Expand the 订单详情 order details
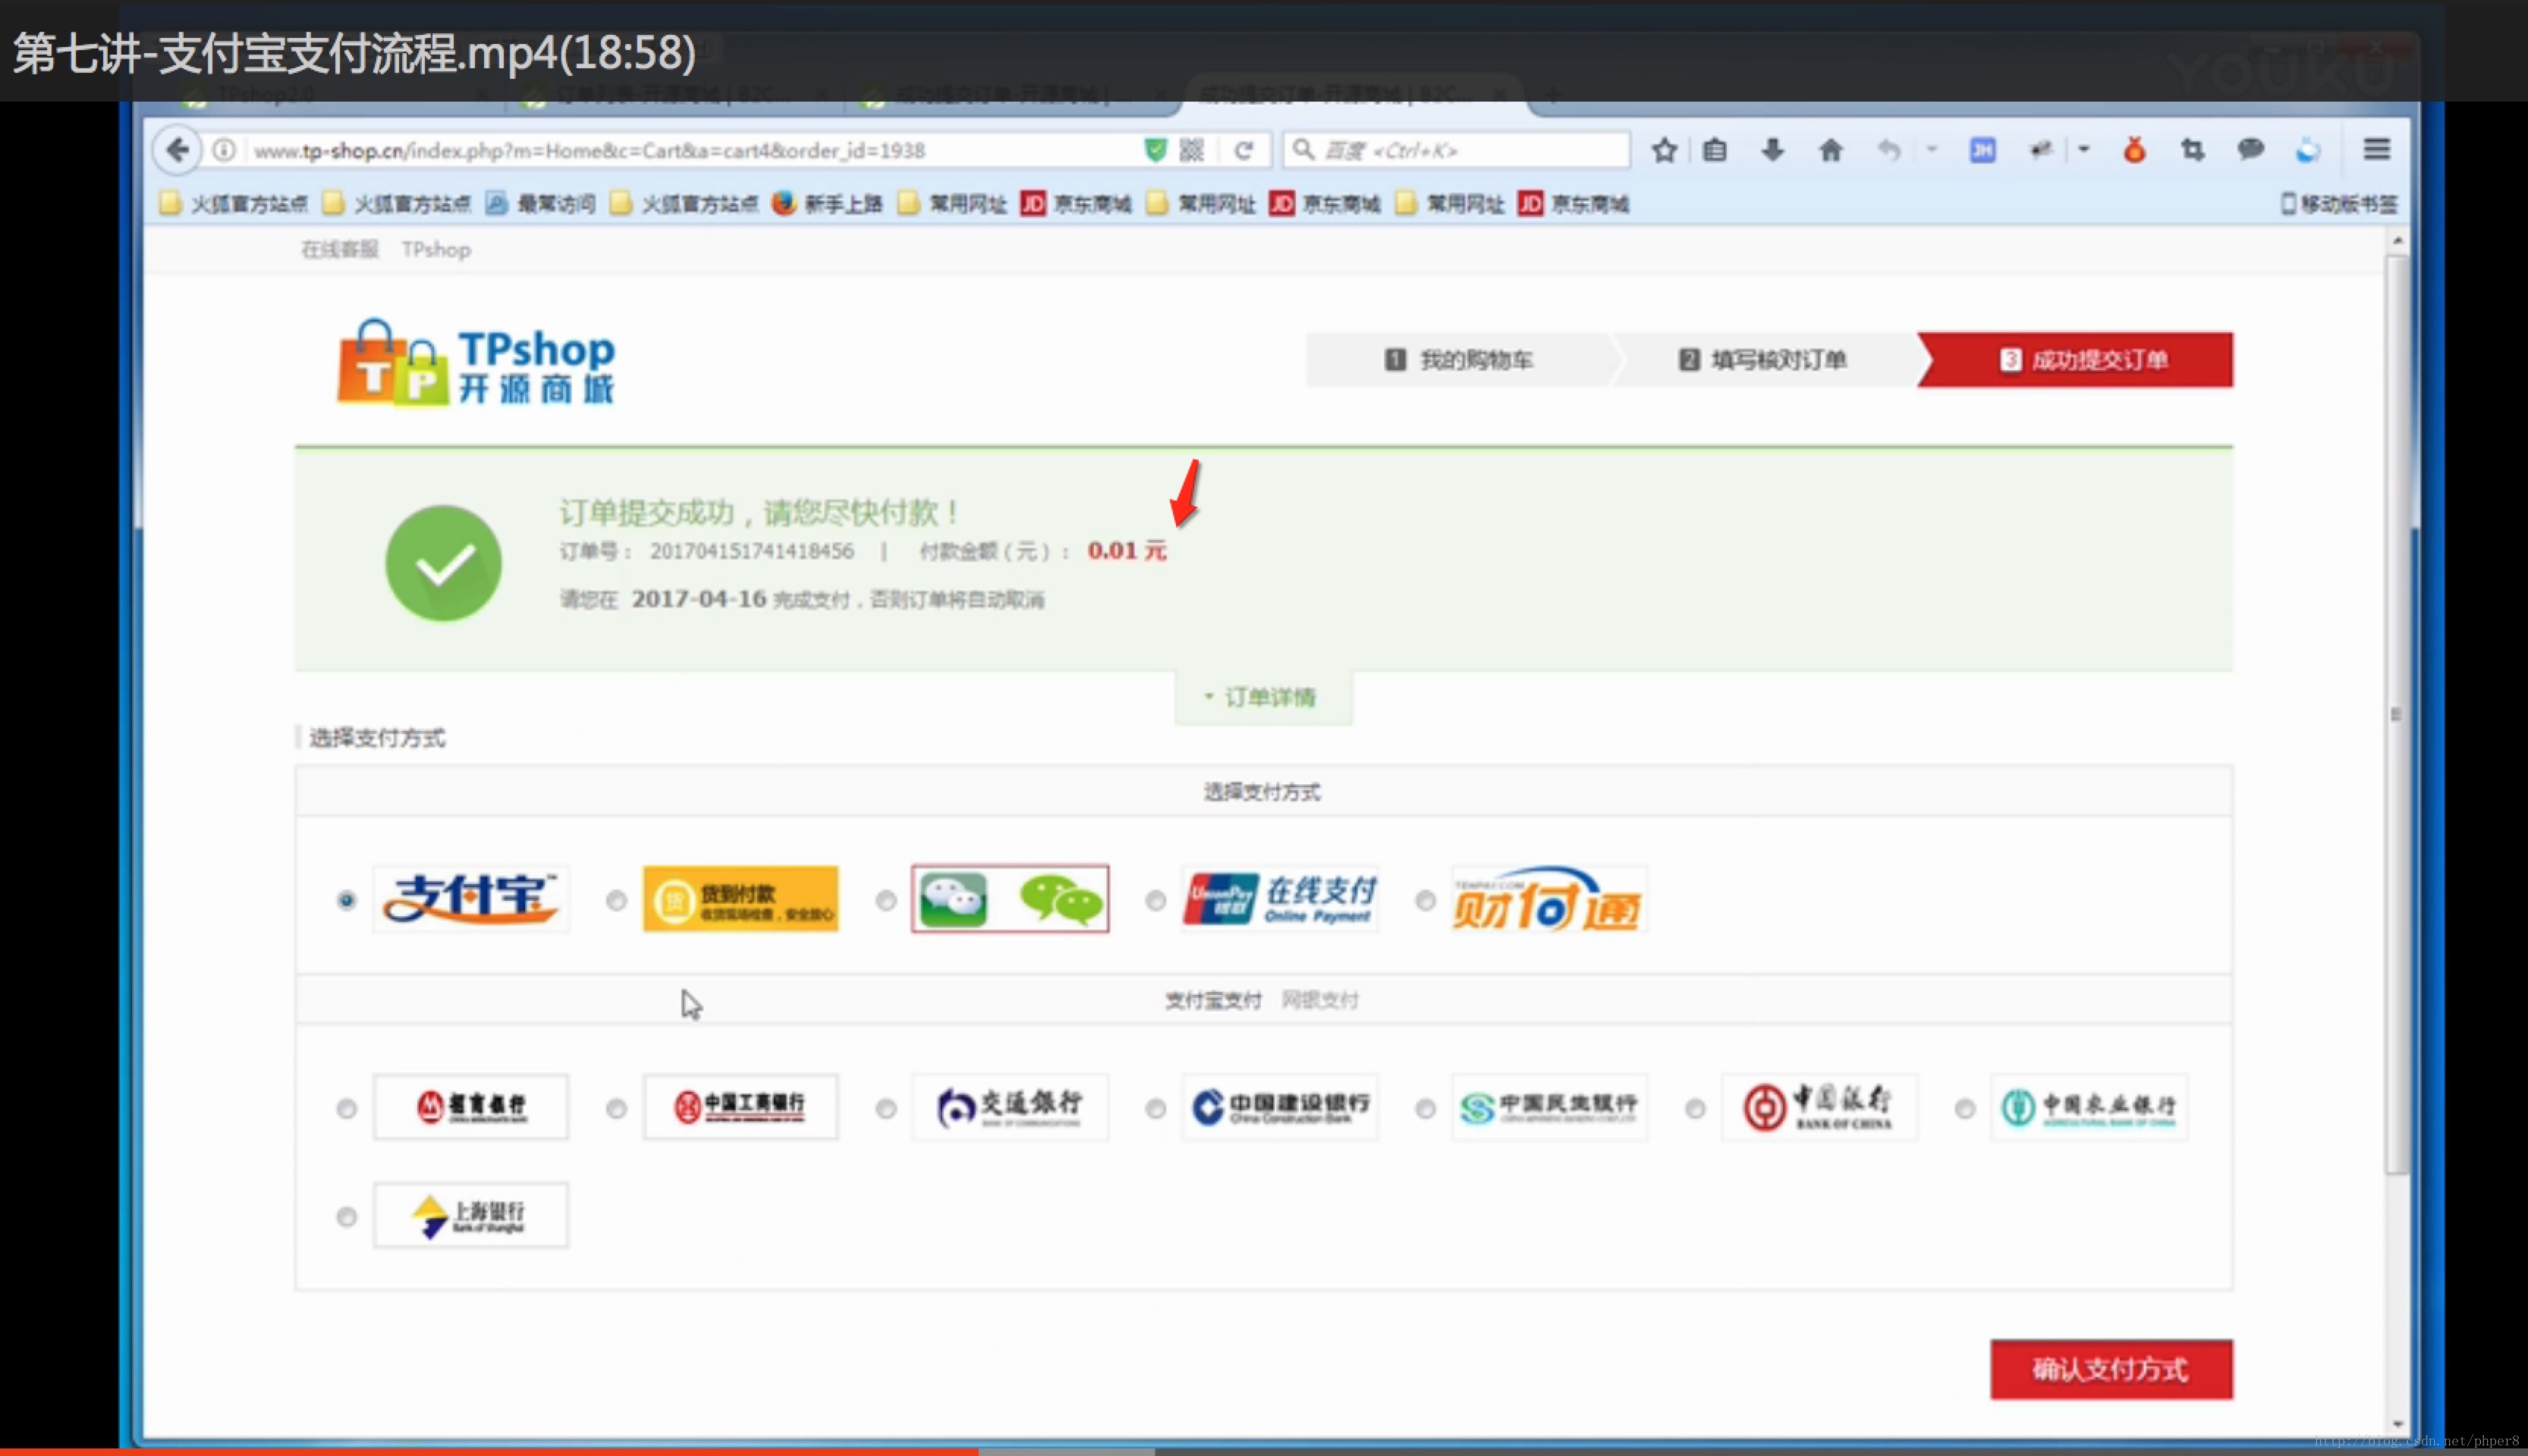 click(x=1263, y=697)
